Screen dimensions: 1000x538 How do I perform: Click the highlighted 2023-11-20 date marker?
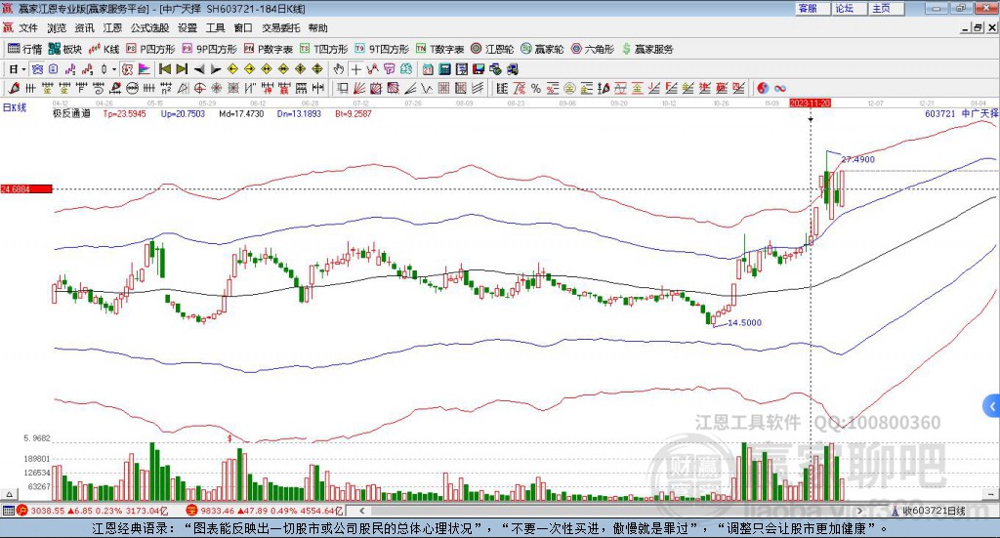pos(810,103)
